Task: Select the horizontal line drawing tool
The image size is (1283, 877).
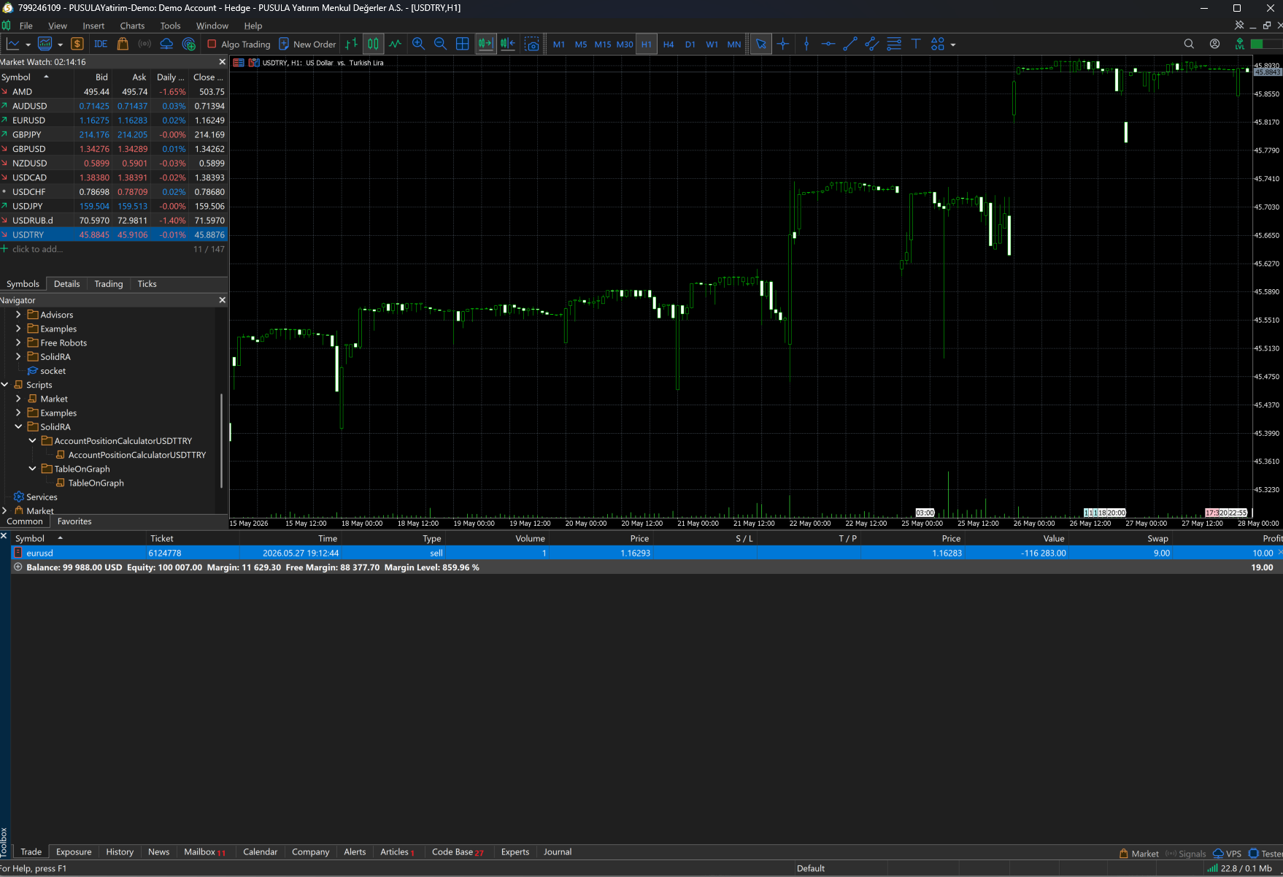Action: click(828, 44)
